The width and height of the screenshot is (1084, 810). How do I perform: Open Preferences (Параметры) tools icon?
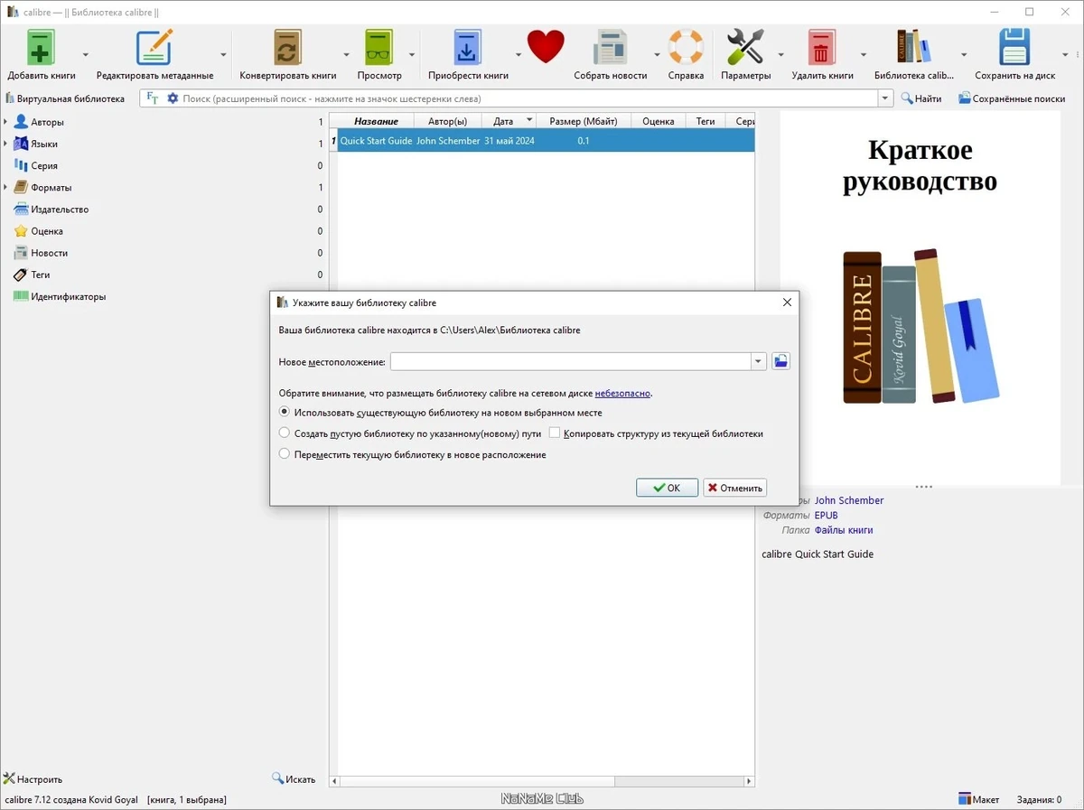745,47
